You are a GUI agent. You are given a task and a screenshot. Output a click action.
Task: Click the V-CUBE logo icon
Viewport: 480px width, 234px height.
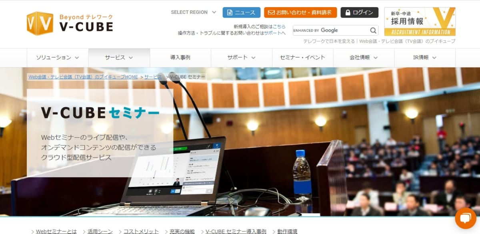40,23
